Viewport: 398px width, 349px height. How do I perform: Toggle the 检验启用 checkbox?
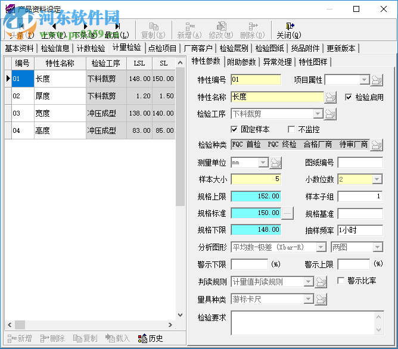click(x=349, y=97)
